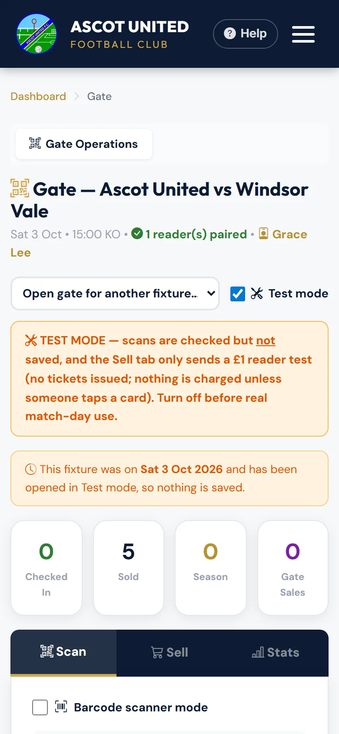Go to Dashboard breadcrumb link
The image size is (339, 734).
click(x=38, y=96)
